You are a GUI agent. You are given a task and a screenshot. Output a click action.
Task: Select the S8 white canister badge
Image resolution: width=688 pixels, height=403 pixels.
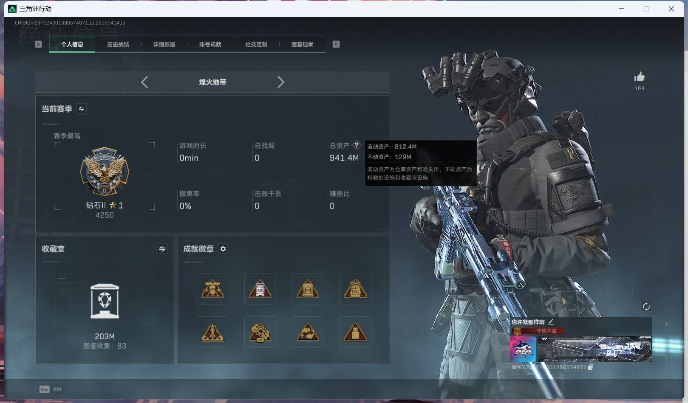[260, 289]
